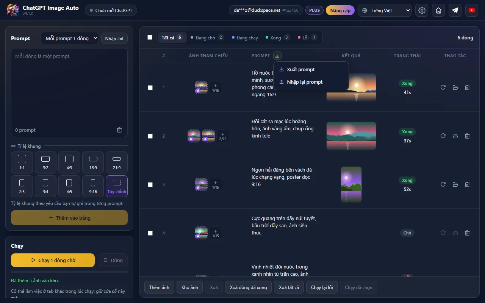Open the settings gear in header
The image size is (485, 303).
pyautogui.click(x=422, y=11)
